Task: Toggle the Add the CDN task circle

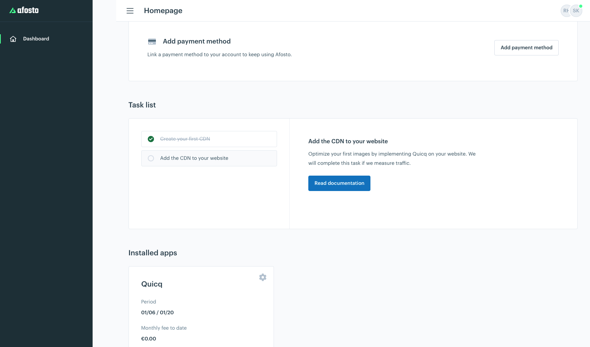Action: click(x=151, y=158)
